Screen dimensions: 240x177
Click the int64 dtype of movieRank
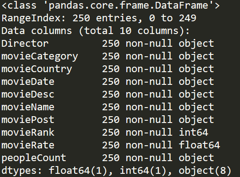coord(193,133)
